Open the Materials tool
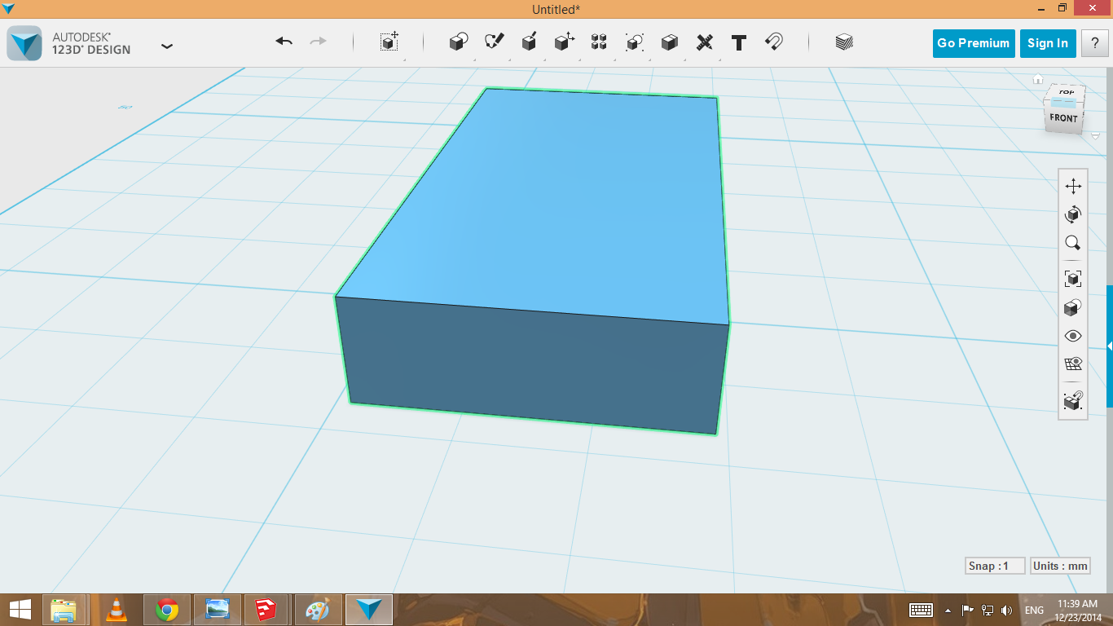The height and width of the screenshot is (626, 1113). click(844, 42)
